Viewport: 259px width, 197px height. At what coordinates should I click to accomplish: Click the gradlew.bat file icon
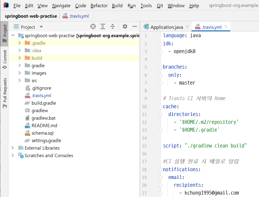(x=27, y=118)
